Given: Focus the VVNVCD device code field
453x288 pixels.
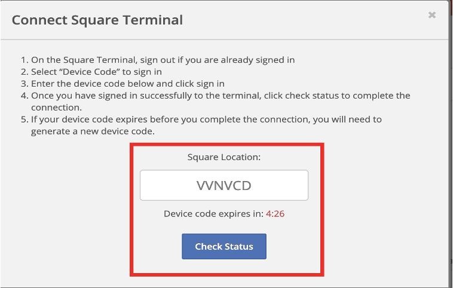Looking at the screenshot, I should click(224, 185).
